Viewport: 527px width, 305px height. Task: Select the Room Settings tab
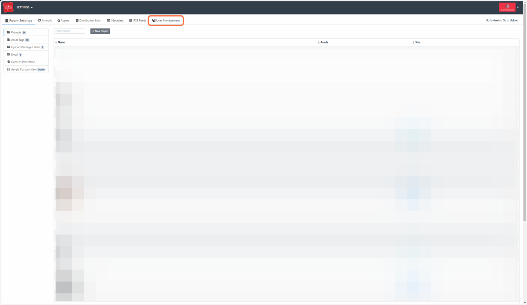point(18,21)
